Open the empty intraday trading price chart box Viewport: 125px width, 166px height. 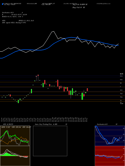click(x=50, y=141)
